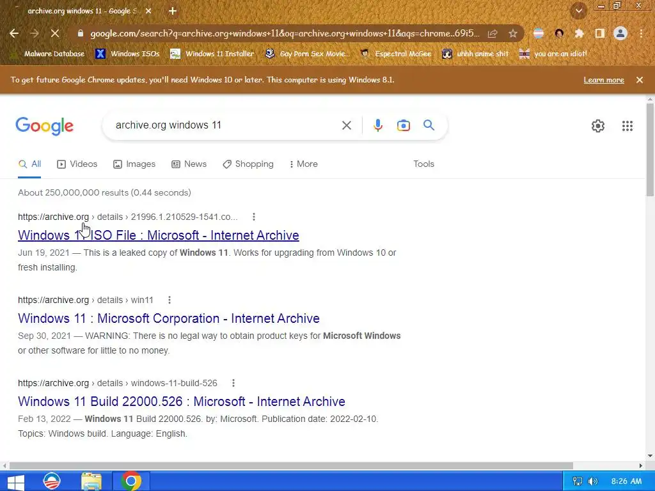Open options for the 21996.1.210529 result
Screen dimensions: 655x491
tap(253, 217)
